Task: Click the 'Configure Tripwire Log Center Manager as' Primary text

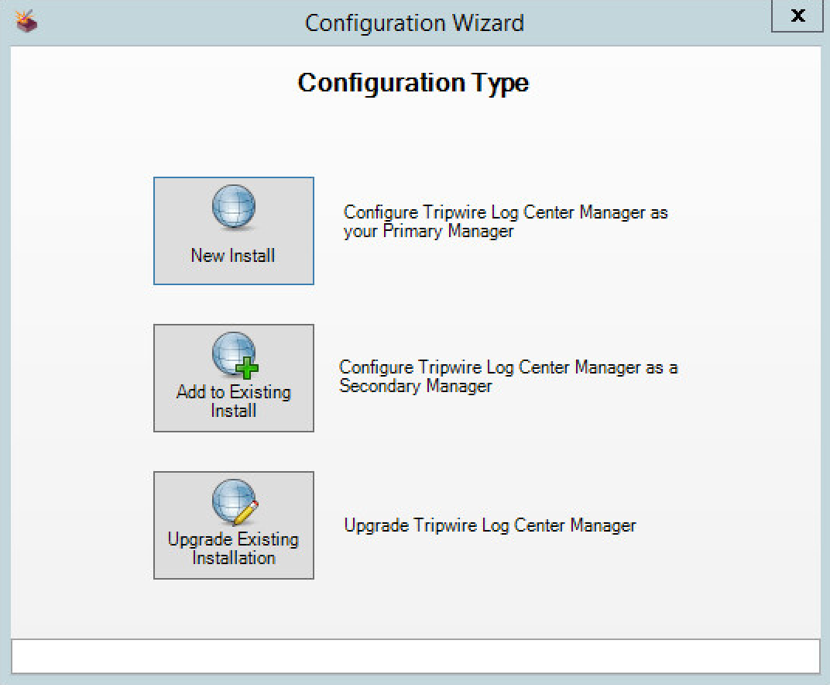Action: (x=506, y=212)
